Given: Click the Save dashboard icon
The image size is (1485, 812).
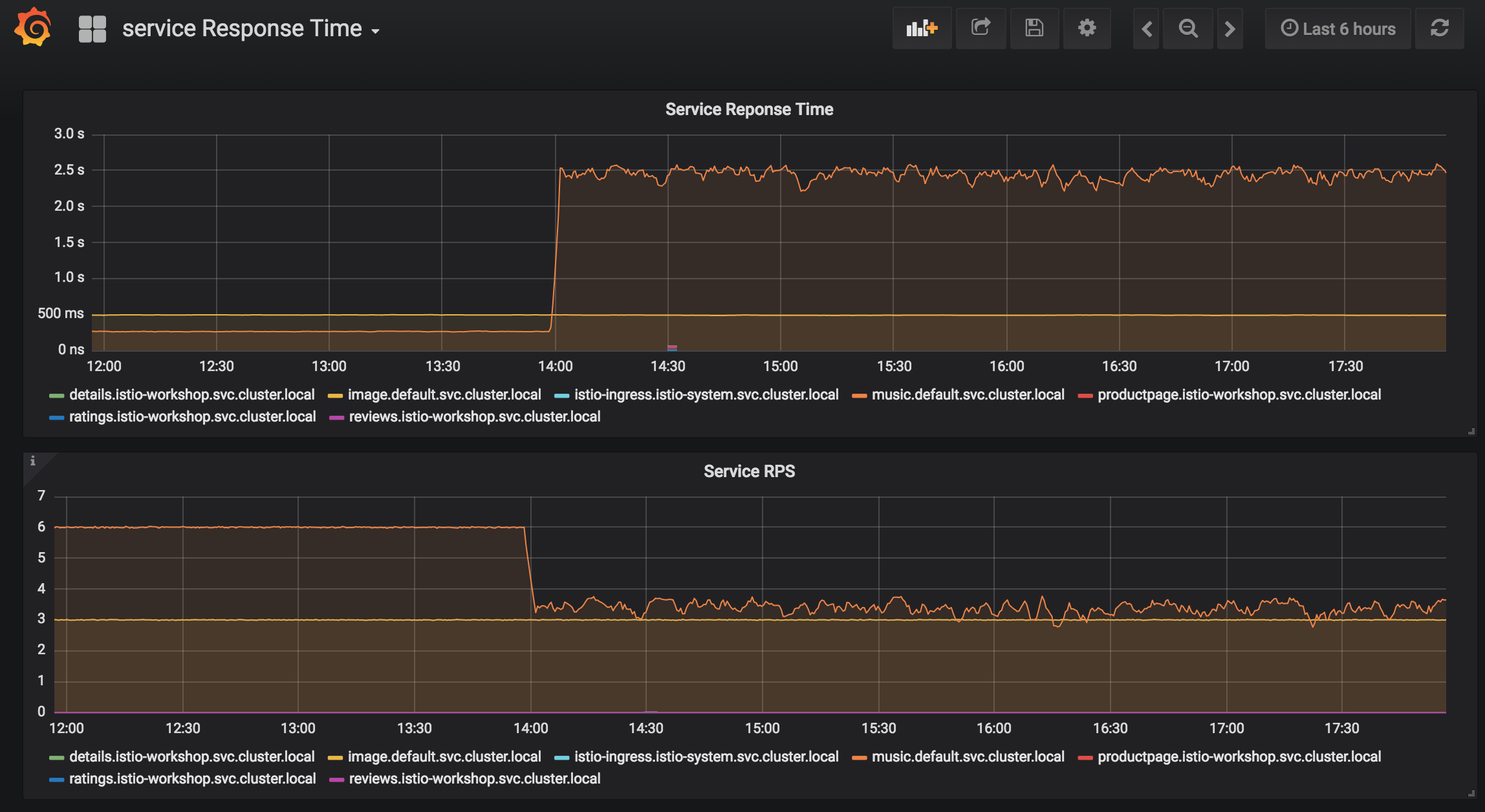Looking at the screenshot, I should [1034, 28].
